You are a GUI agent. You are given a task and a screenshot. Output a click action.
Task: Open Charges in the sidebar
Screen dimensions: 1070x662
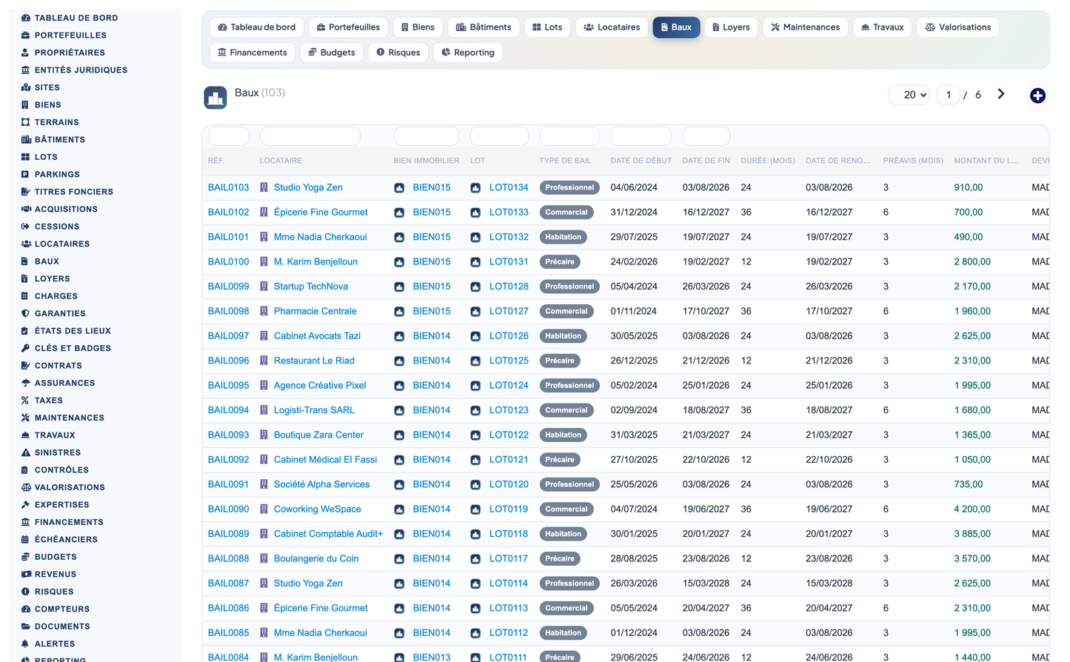coord(56,296)
